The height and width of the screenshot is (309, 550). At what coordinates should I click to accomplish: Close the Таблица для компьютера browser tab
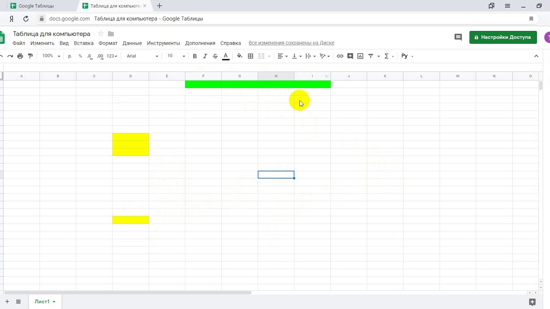145,6
